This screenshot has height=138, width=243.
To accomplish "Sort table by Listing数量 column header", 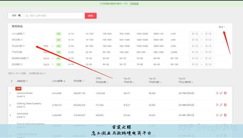I will (x=59, y=81).
